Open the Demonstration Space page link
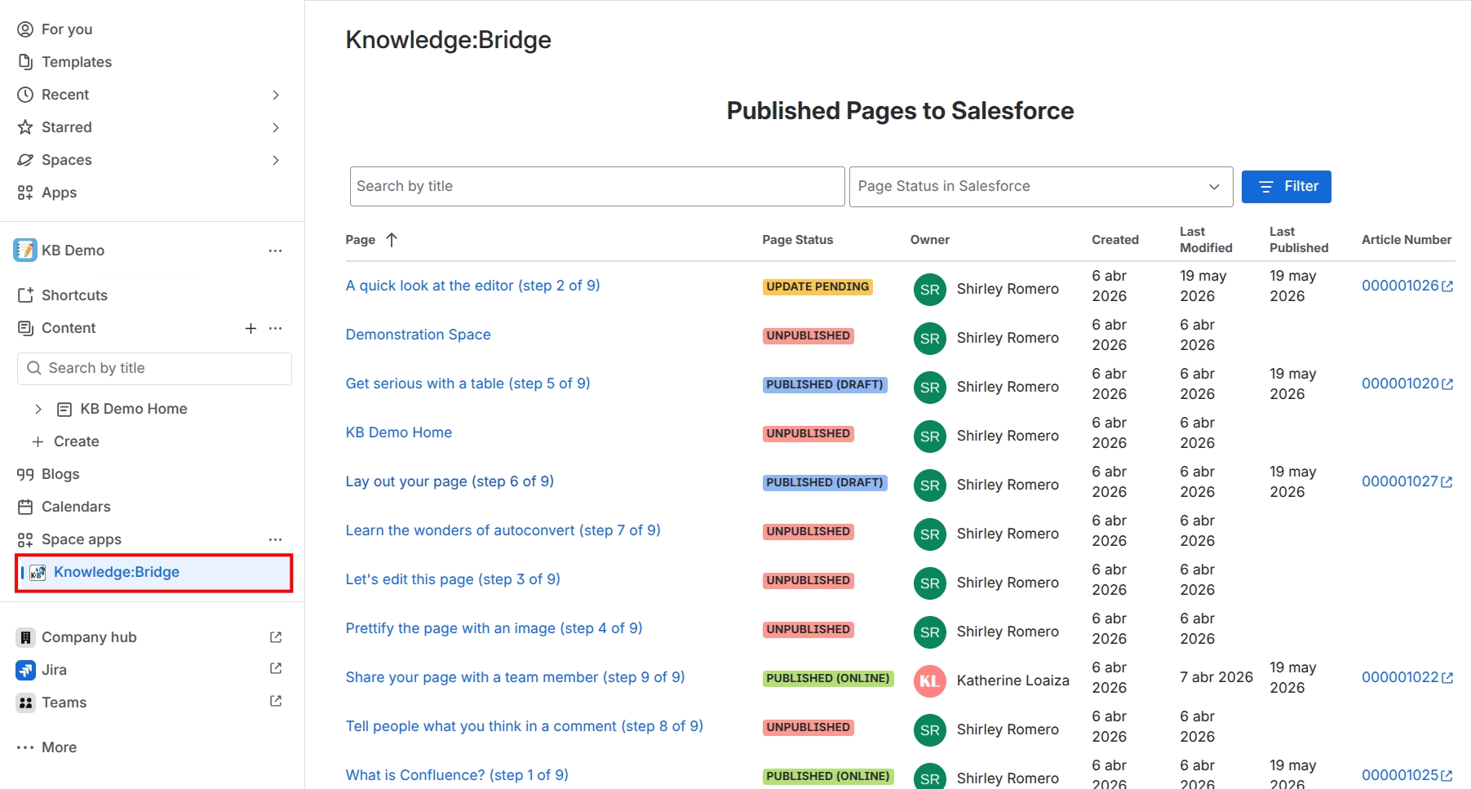Screen dimensions: 1471x789 [418, 335]
